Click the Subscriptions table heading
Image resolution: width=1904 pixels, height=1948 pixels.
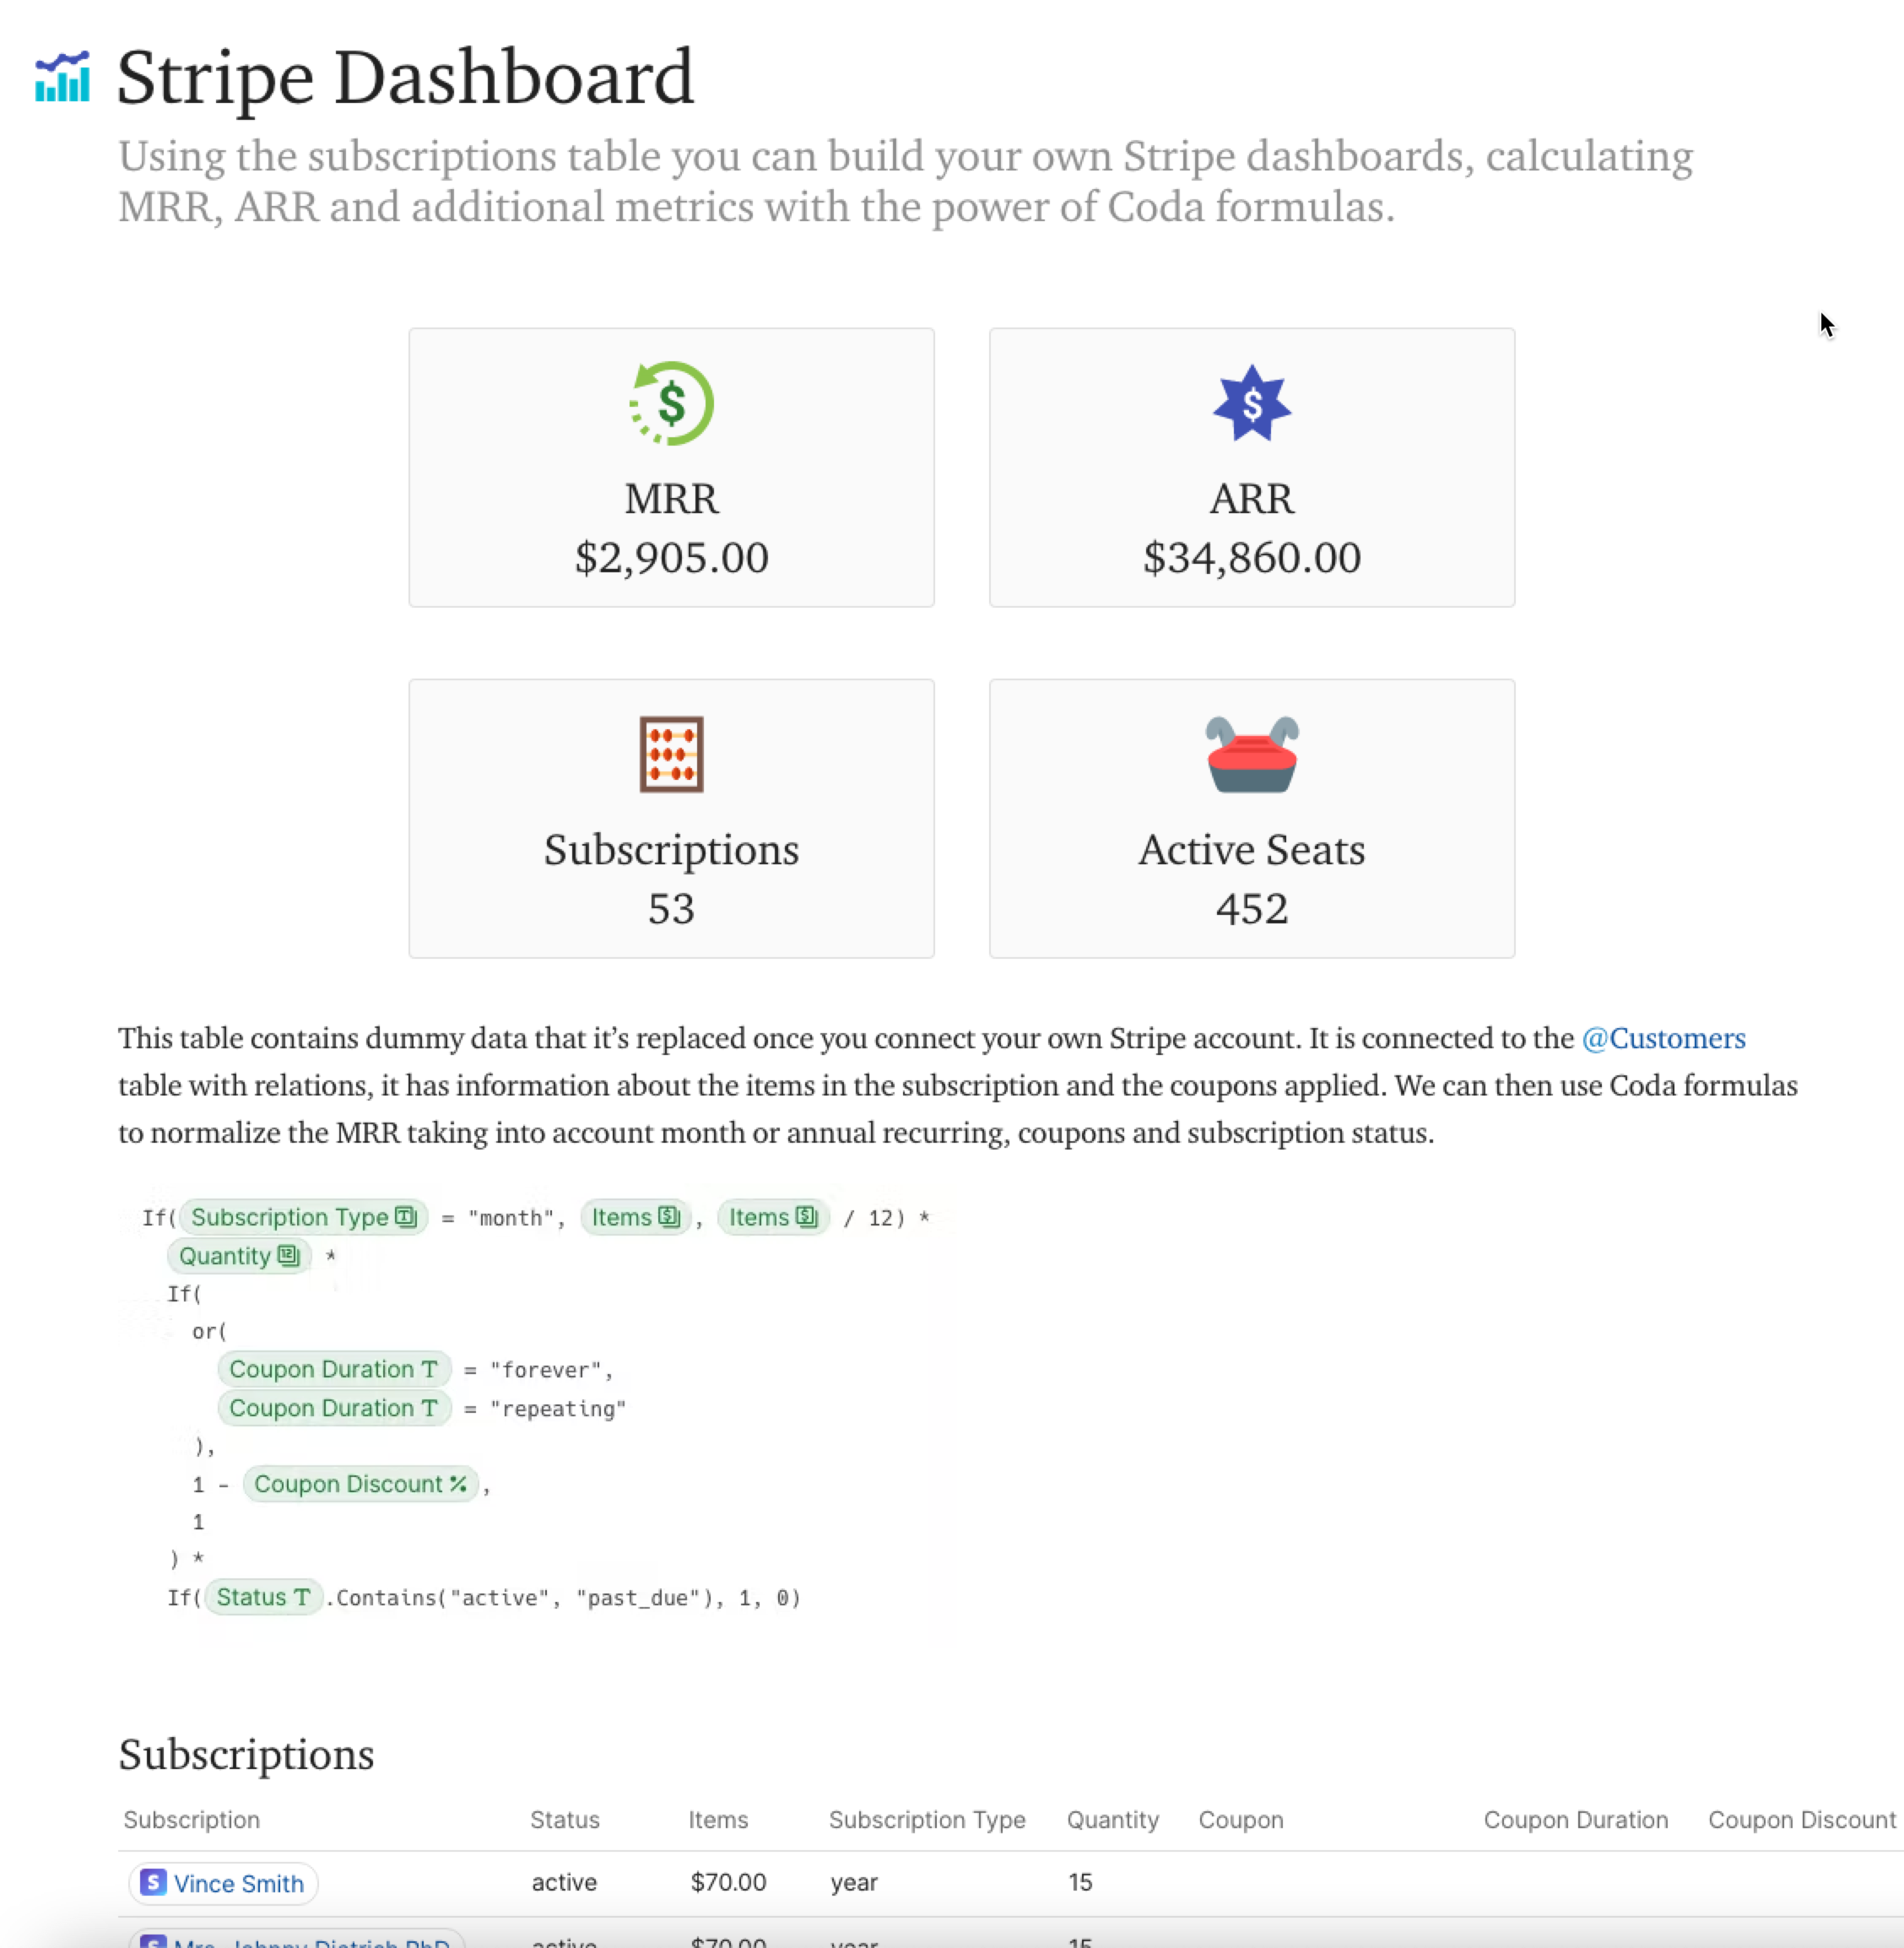point(246,1754)
